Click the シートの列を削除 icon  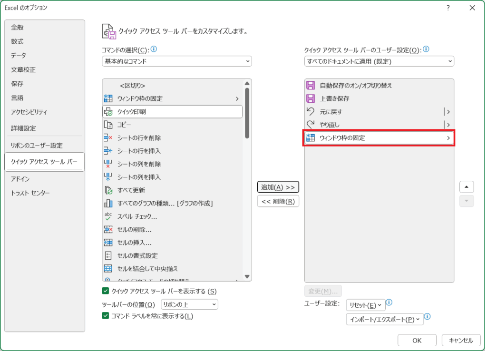tap(108, 164)
